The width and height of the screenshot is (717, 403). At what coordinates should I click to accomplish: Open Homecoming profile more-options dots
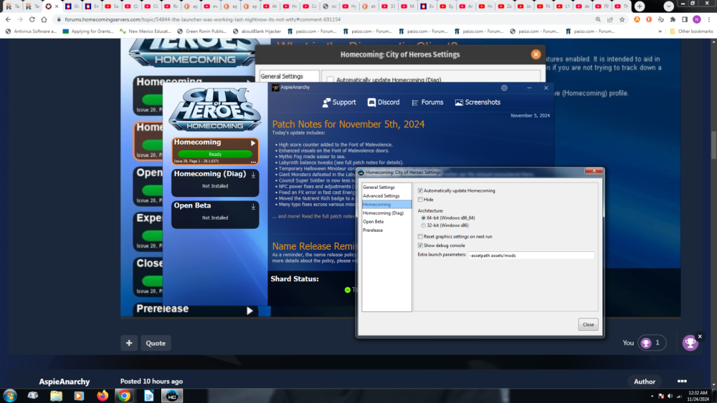tap(253, 162)
